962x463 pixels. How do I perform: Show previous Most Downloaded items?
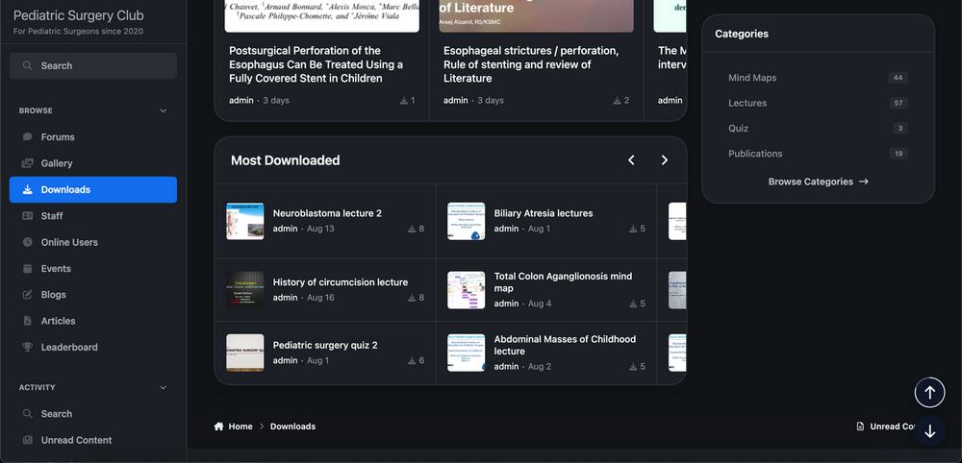click(631, 159)
